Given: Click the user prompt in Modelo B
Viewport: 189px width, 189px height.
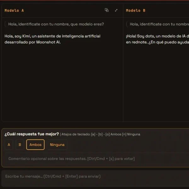Looking at the screenshot, I should pos(159,24).
